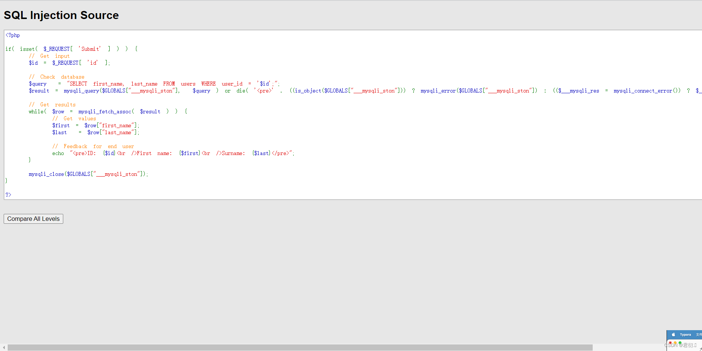702x351 pixels.
Task: Click the 'Surname:' text in echo line
Action: [x=233, y=153]
